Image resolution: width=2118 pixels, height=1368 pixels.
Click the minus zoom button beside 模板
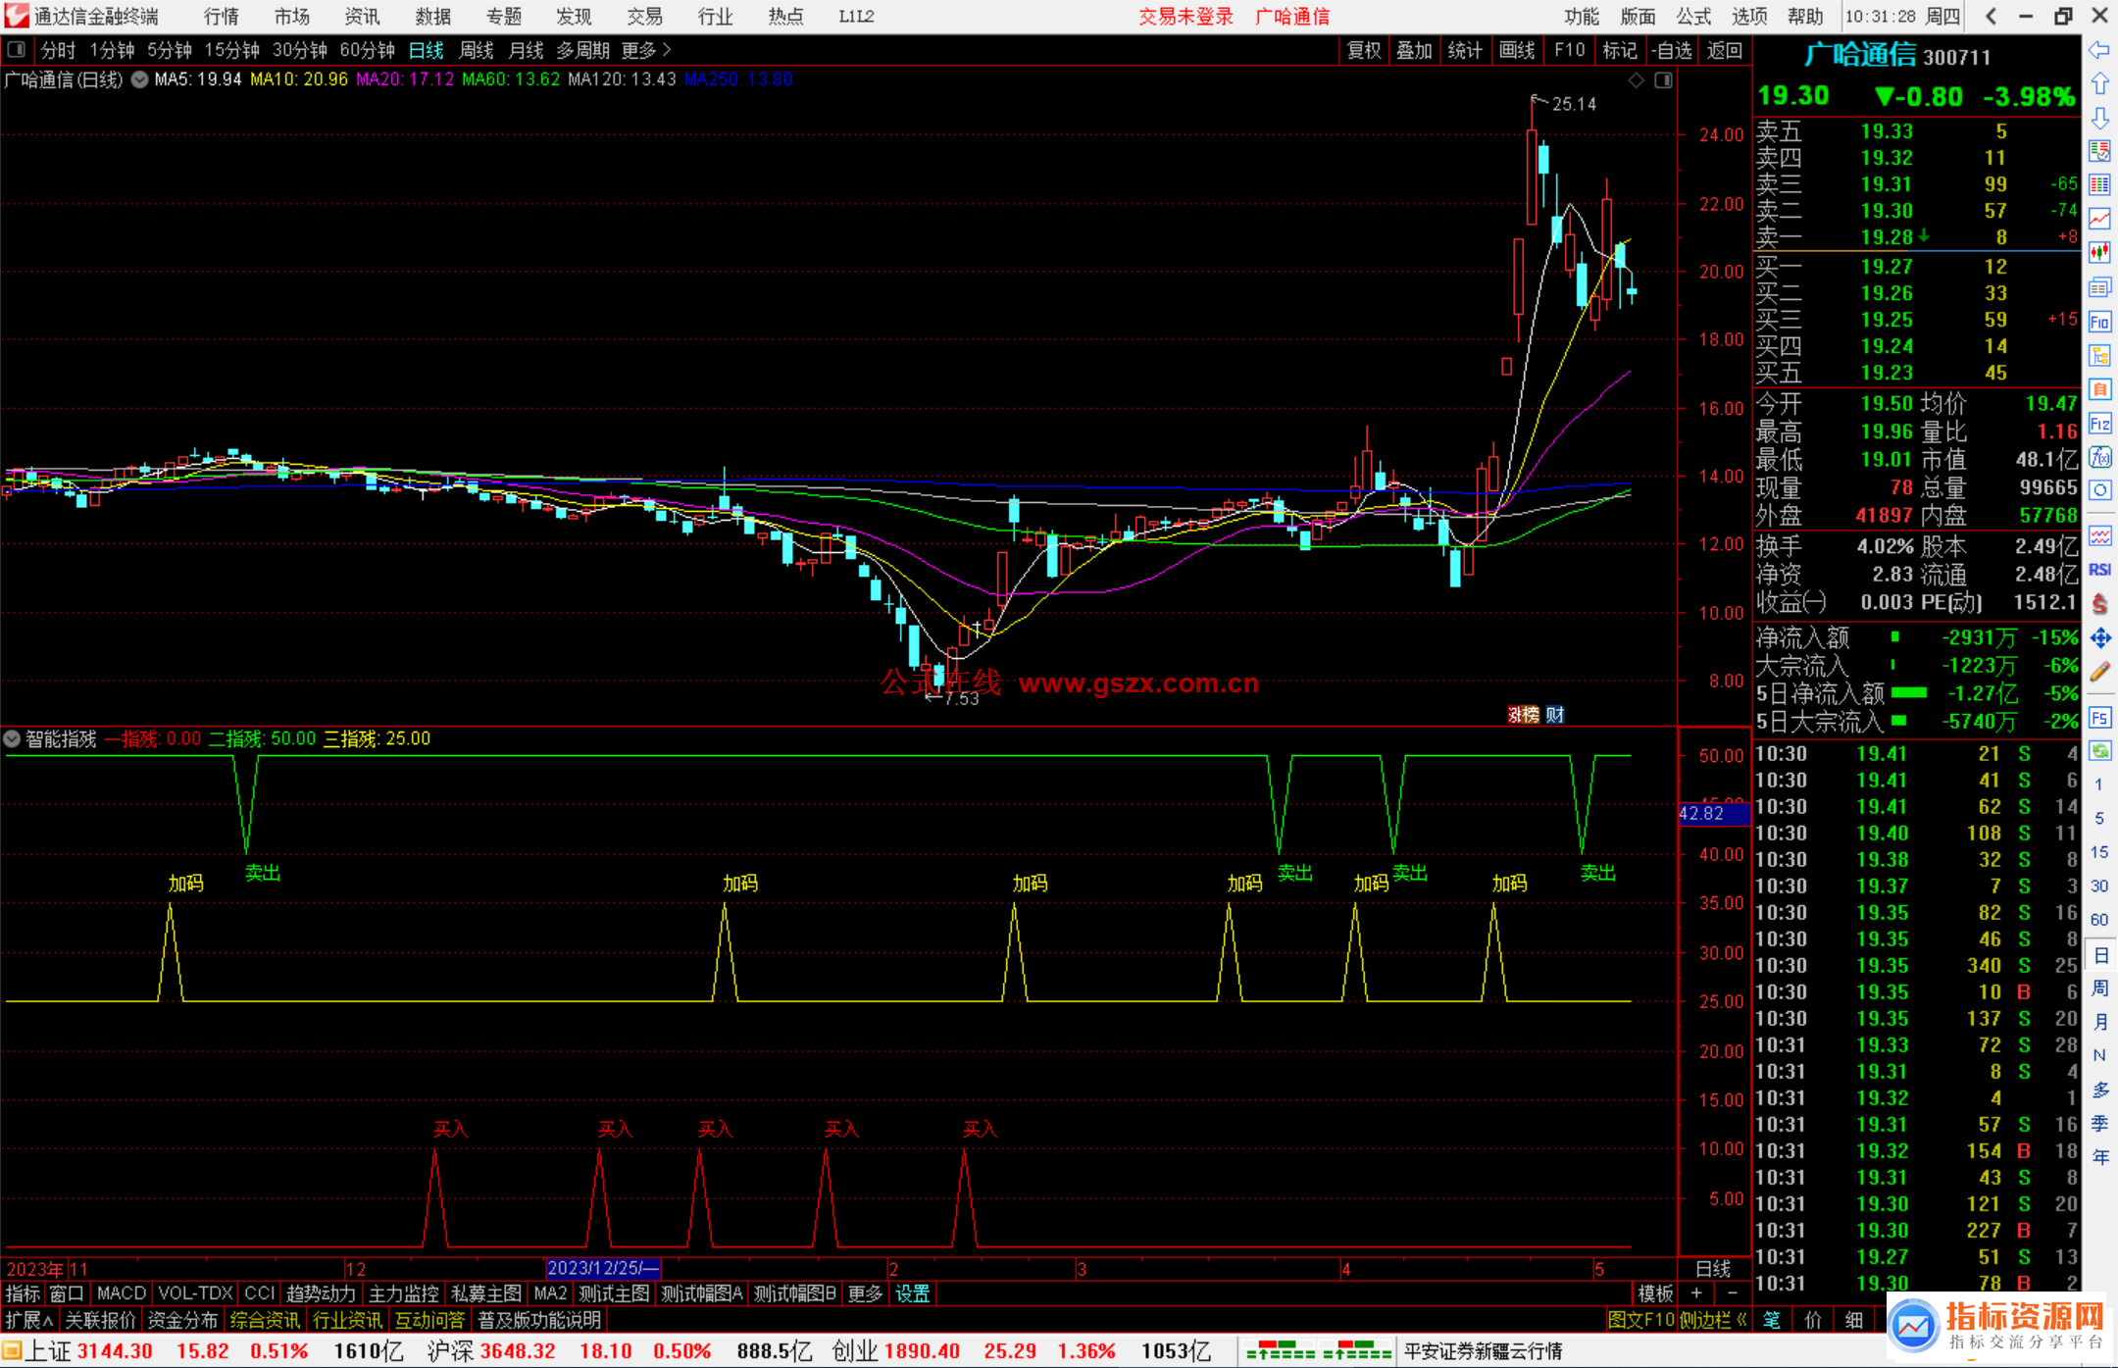click(x=1732, y=1293)
